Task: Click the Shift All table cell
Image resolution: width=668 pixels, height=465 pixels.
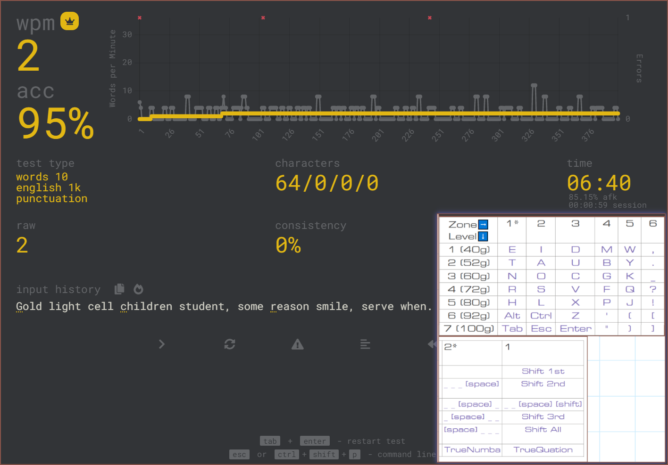Action: click(x=543, y=430)
